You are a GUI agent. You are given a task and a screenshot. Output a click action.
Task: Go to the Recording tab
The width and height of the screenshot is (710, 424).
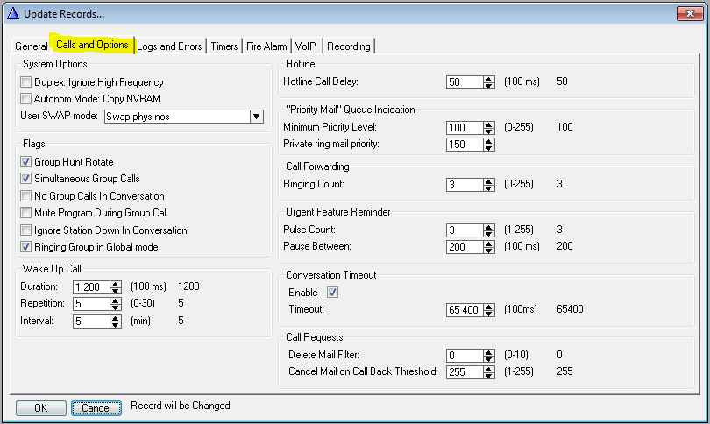(349, 46)
